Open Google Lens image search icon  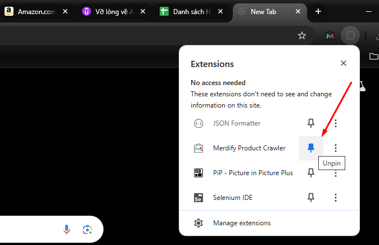pos(87,229)
